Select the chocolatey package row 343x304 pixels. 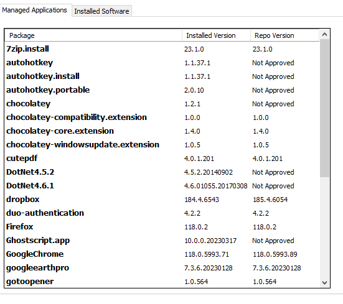click(162, 104)
